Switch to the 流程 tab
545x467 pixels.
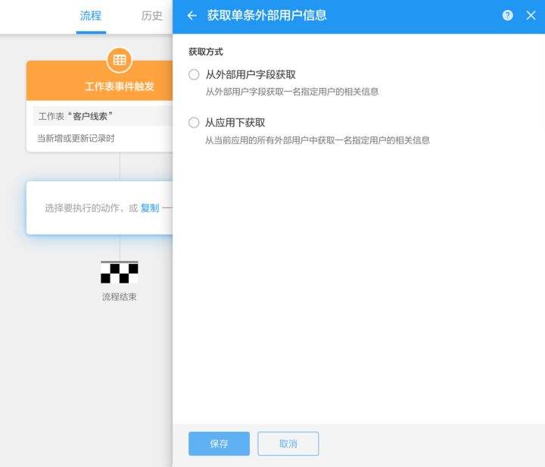click(91, 16)
